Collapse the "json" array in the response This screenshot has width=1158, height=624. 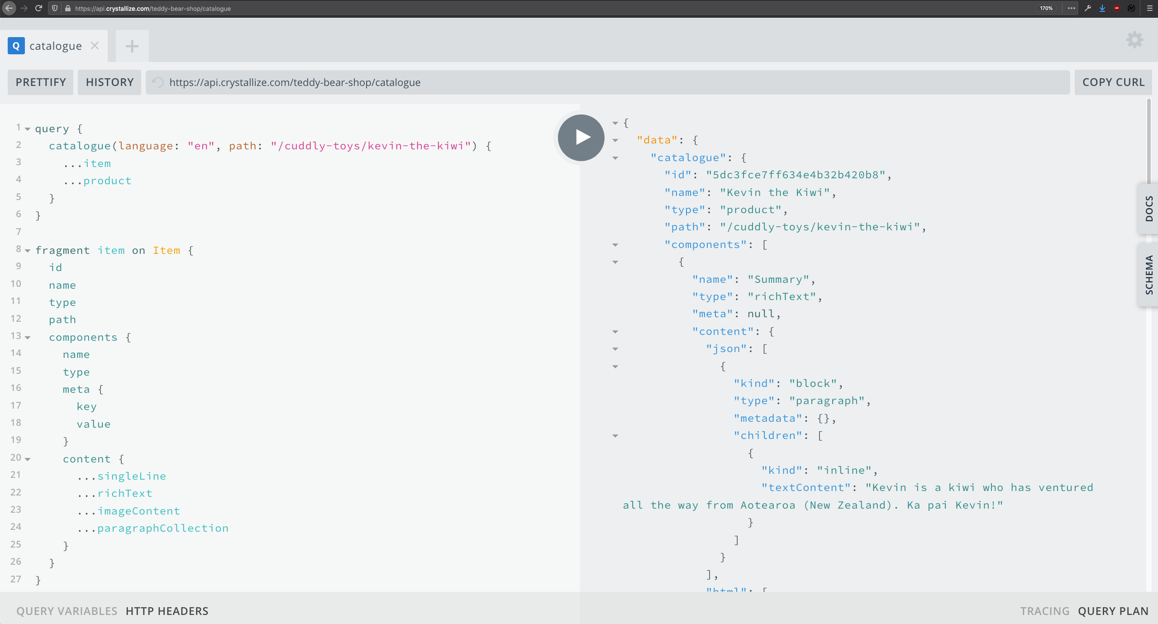click(x=615, y=349)
